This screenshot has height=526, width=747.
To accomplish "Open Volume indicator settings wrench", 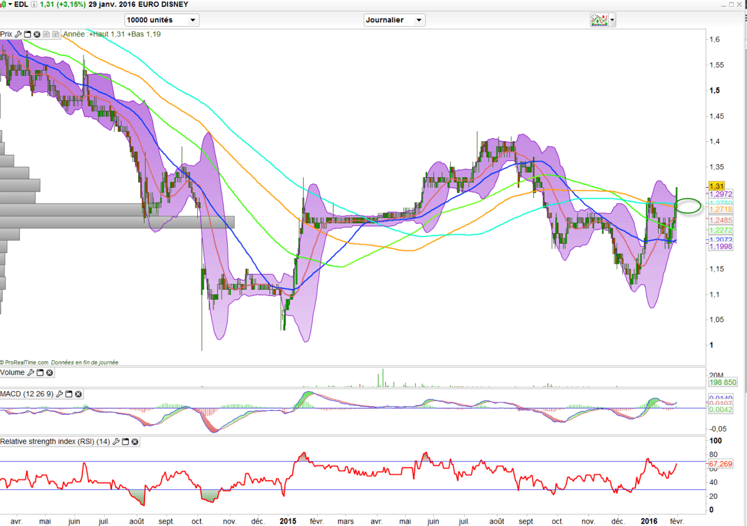I will (31, 373).
